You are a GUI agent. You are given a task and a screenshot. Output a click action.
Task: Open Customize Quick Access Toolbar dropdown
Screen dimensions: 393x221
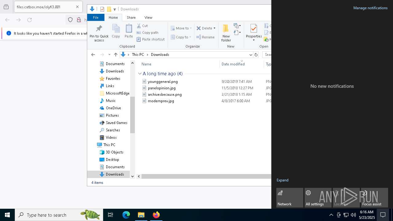click(x=115, y=9)
